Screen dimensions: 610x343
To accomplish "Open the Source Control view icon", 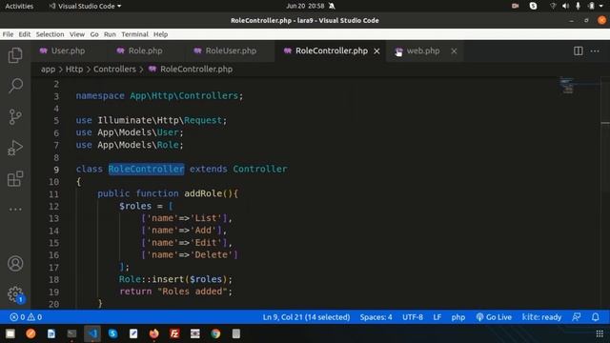I will point(15,116).
